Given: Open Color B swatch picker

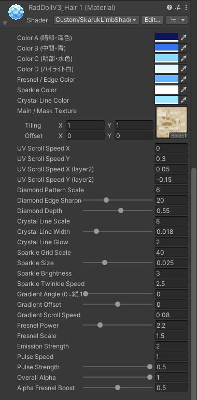Looking at the screenshot, I should click(x=166, y=48).
